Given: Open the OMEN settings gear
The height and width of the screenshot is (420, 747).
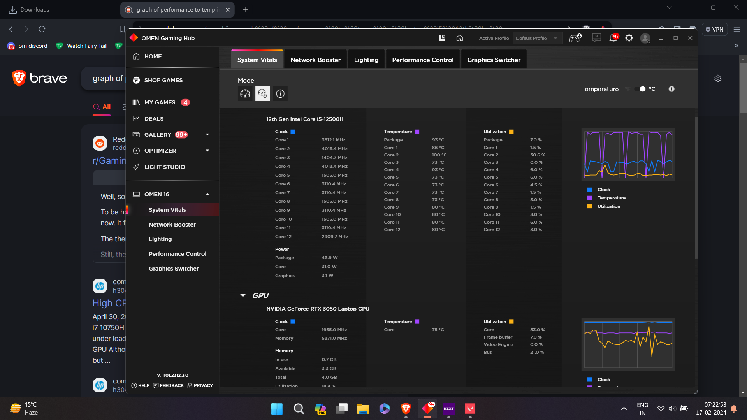Looking at the screenshot, I should point(629,38).
